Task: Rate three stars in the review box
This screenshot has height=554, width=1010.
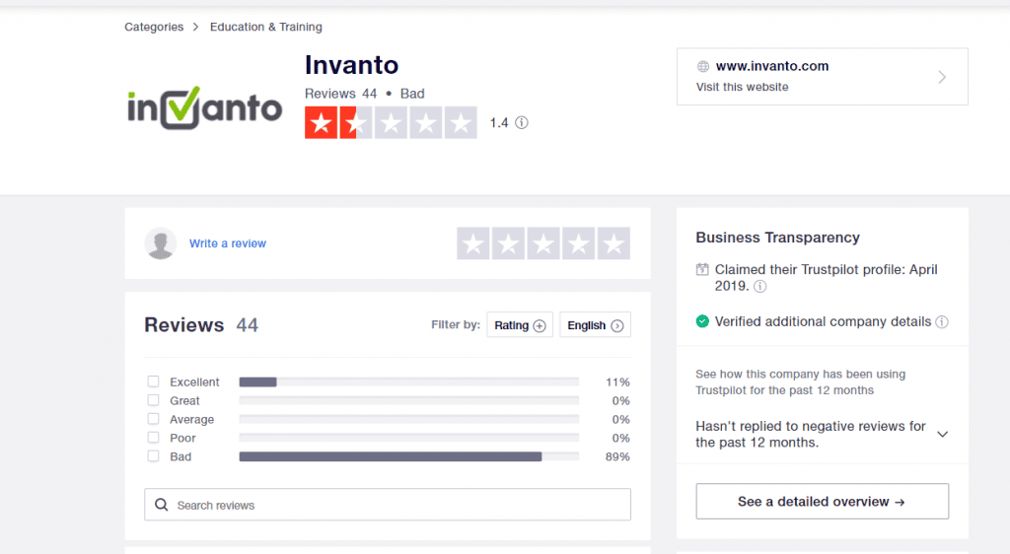Action: pyautogui.click(x=543, y=243)
